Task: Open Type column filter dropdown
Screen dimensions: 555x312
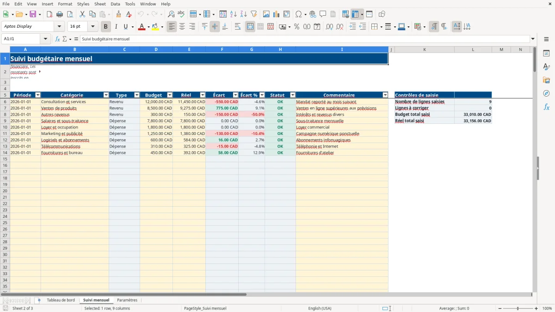Action: coord(137,95)
